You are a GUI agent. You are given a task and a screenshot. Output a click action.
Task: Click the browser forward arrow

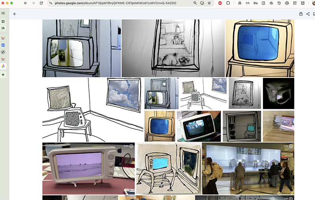(x=33, y=3)
